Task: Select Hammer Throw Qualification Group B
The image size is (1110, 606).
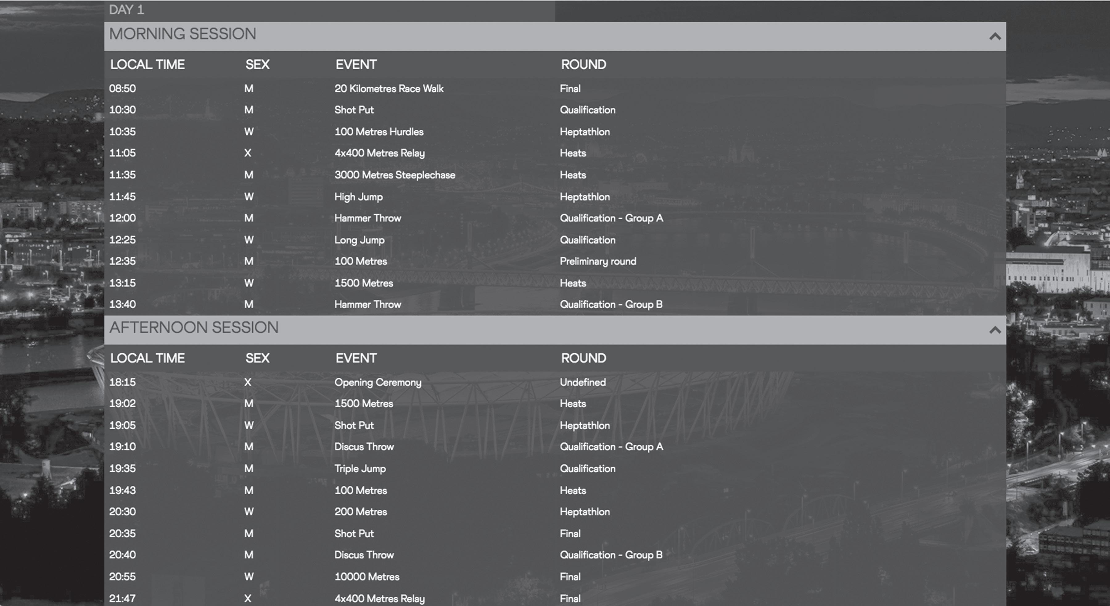Action: click(x=368, y=305)
